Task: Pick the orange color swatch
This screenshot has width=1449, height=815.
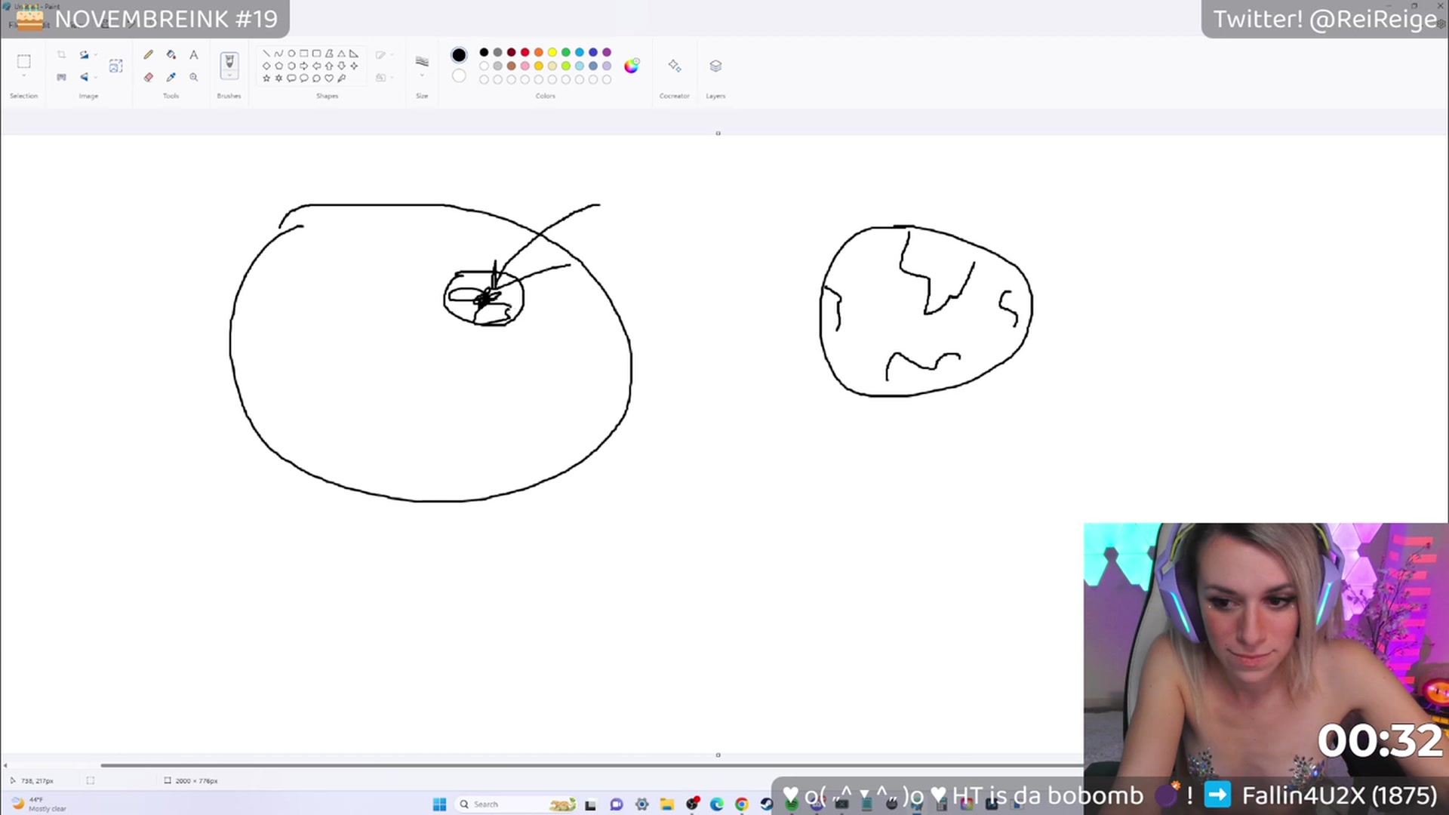Action: pos(538,52)
